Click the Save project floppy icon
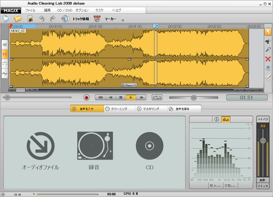Viewport: 273px width, 197px height. coord(30,18)
